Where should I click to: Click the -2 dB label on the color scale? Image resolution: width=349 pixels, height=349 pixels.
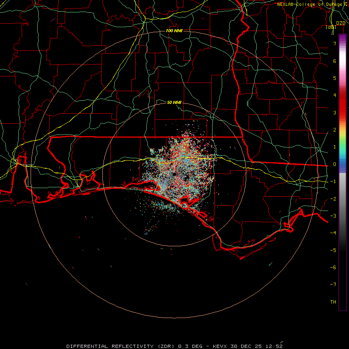pos(333,199)
